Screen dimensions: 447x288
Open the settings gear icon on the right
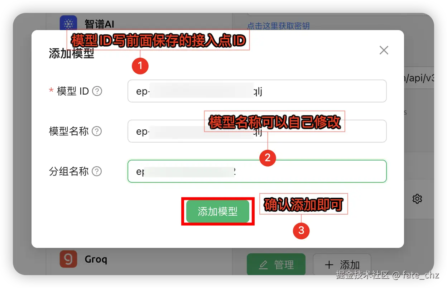[417, 199]
